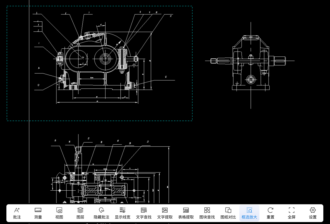Open the 图块查找 block search
330x224 pixels.
coord(207,213)
